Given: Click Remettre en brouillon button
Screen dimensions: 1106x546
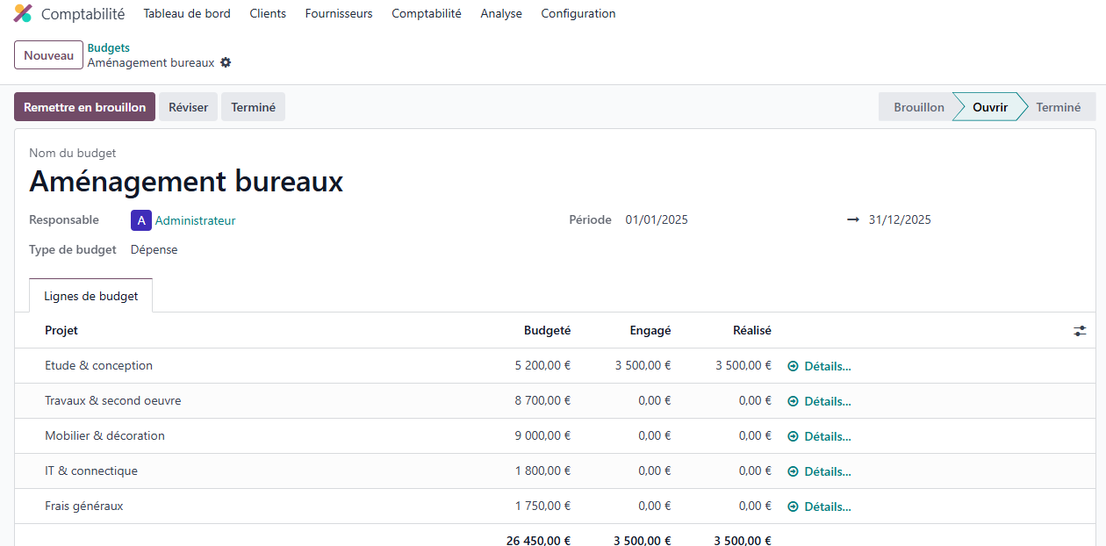Looking at the screenshot, I should click(x=84, y=107).
